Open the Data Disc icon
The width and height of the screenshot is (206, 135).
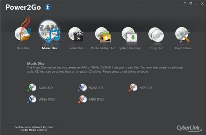pos(23,34)
